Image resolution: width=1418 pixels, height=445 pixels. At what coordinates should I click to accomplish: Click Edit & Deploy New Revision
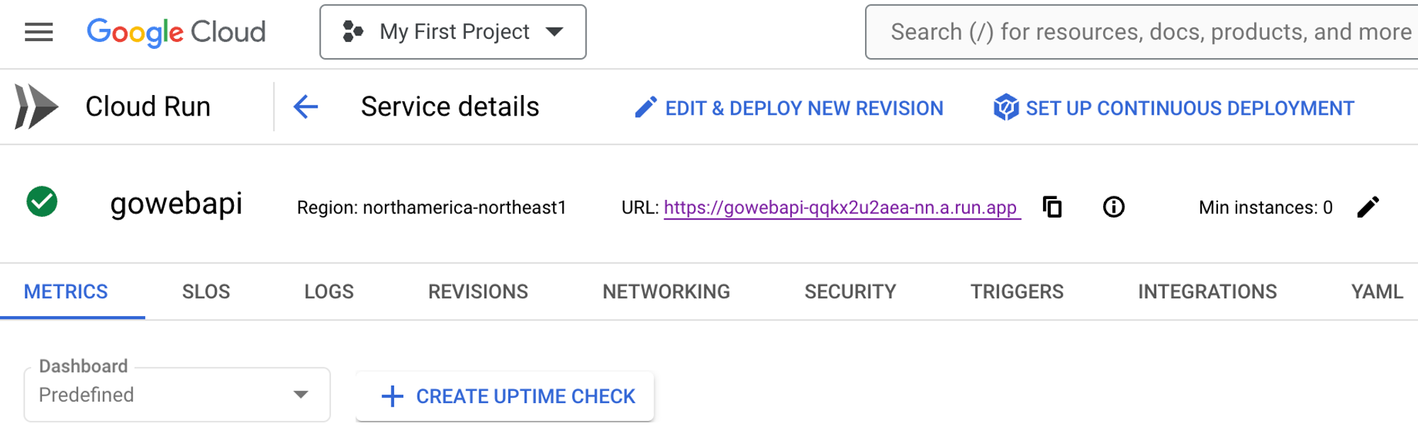[x=788, y=108]
